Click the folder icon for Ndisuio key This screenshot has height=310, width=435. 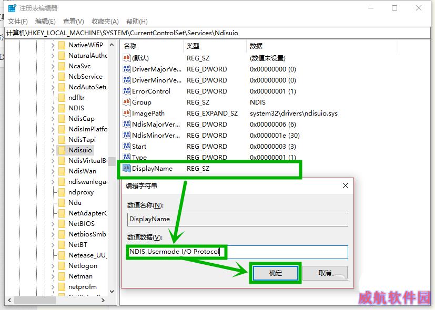pyautogui.click(x=62, y=150)
